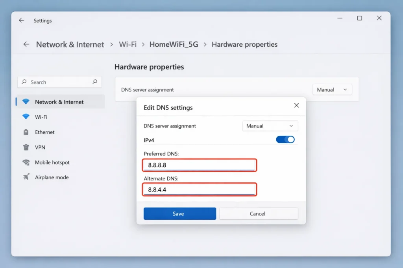
Task: Disable the IPv4 toggle
Action: [x=285, y=139]
